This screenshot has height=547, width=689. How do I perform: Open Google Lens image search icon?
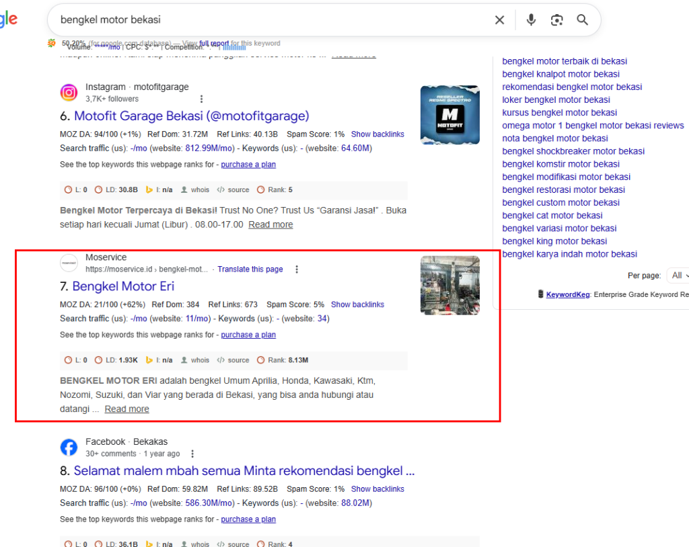coord(556,20)
